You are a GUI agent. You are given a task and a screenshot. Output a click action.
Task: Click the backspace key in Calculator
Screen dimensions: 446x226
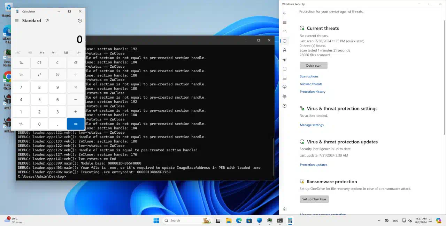tap(76, 62)
